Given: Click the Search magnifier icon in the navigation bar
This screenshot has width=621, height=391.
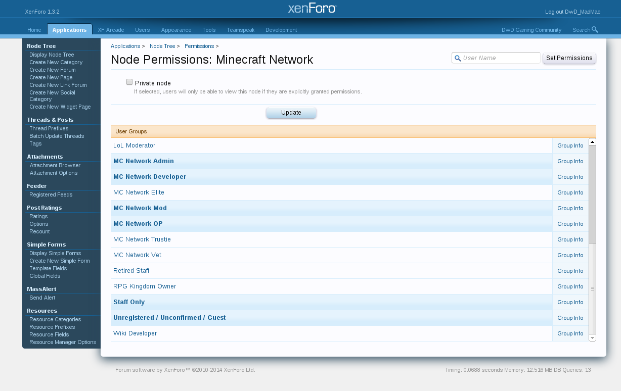Looking at the screenshot, I should [595, 30].
